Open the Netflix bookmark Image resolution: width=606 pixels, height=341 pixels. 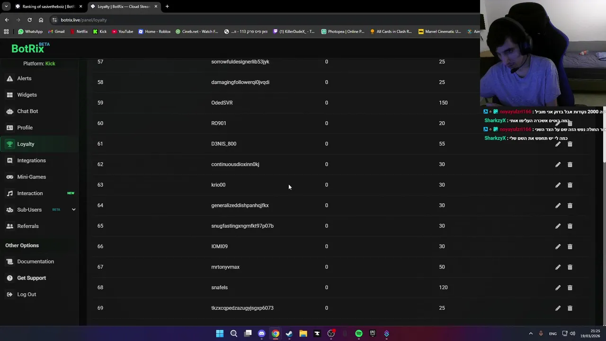coord(79,32)
